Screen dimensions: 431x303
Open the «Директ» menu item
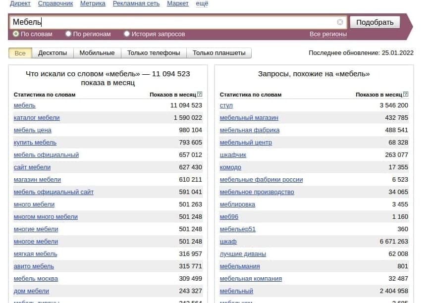(x=20, y=3)
